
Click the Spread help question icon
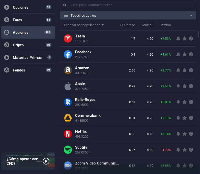[121, 25]
